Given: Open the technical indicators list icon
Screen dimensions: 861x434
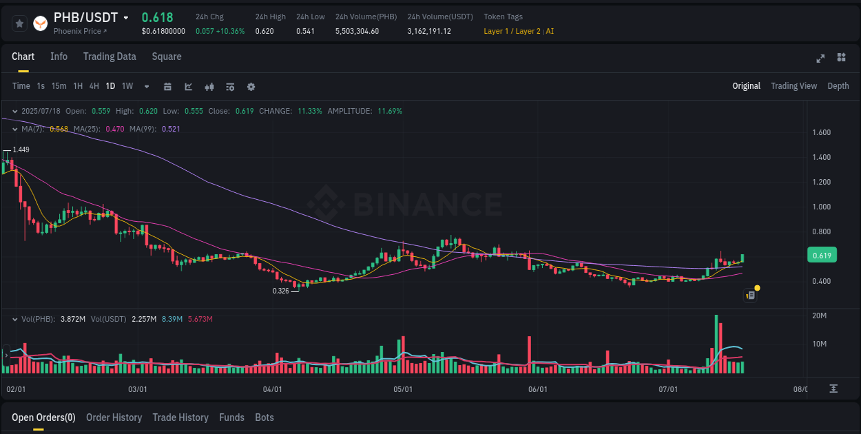Looking at the screenshot, I should point(229,86).
